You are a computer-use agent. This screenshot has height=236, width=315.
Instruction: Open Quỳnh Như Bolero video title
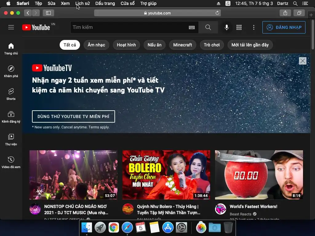tap(169, 210)
